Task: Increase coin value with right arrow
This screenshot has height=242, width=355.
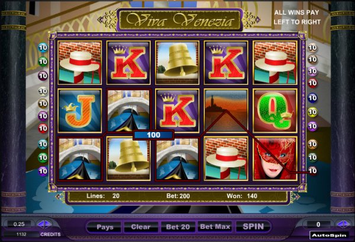Action: (x=49, y=224)
